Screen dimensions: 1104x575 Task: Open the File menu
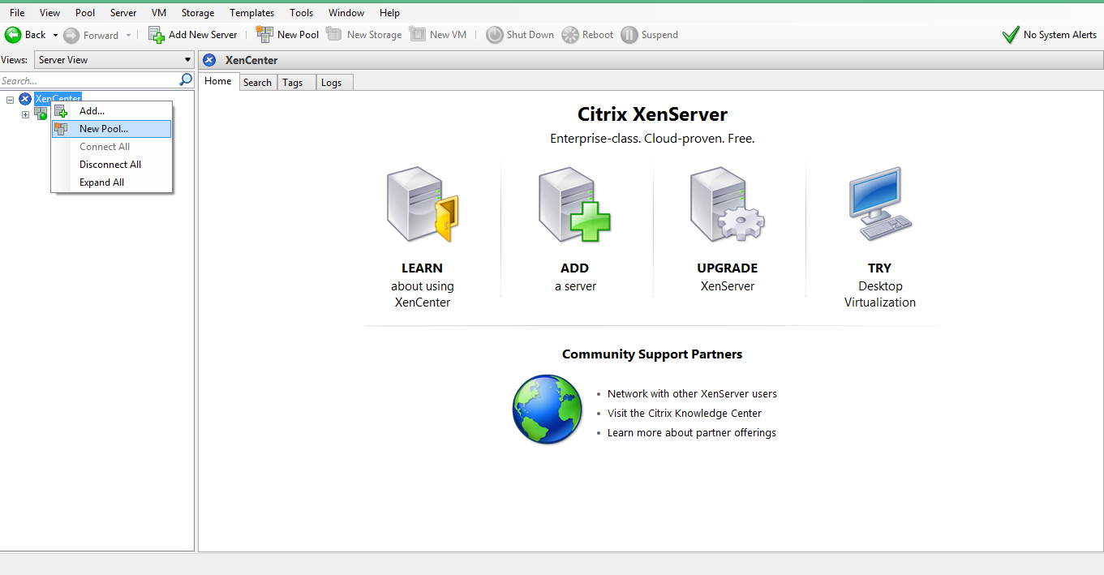(17, 13)
